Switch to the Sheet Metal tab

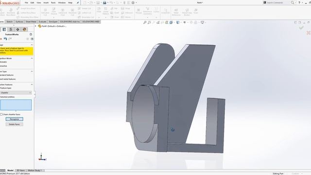(31, 21)
